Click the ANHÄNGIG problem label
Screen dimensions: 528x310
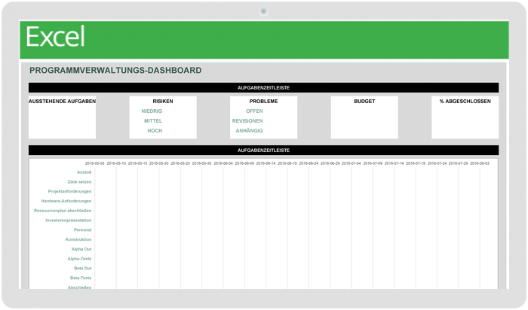249,131
